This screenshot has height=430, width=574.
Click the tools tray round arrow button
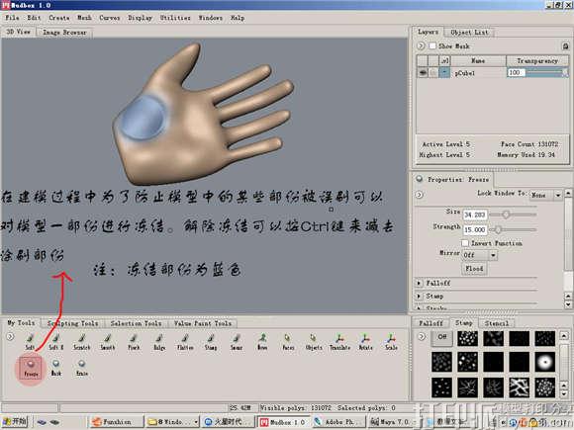coord(10,336)
